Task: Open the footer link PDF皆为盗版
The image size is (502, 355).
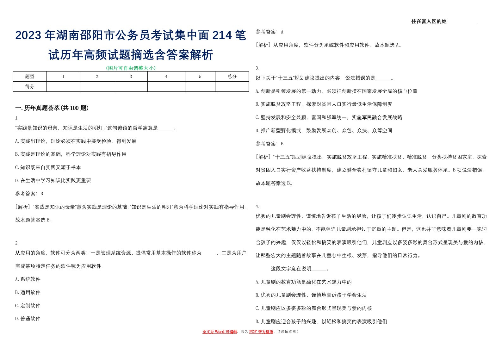Action: pyautogui.click(x=261, y=332)
